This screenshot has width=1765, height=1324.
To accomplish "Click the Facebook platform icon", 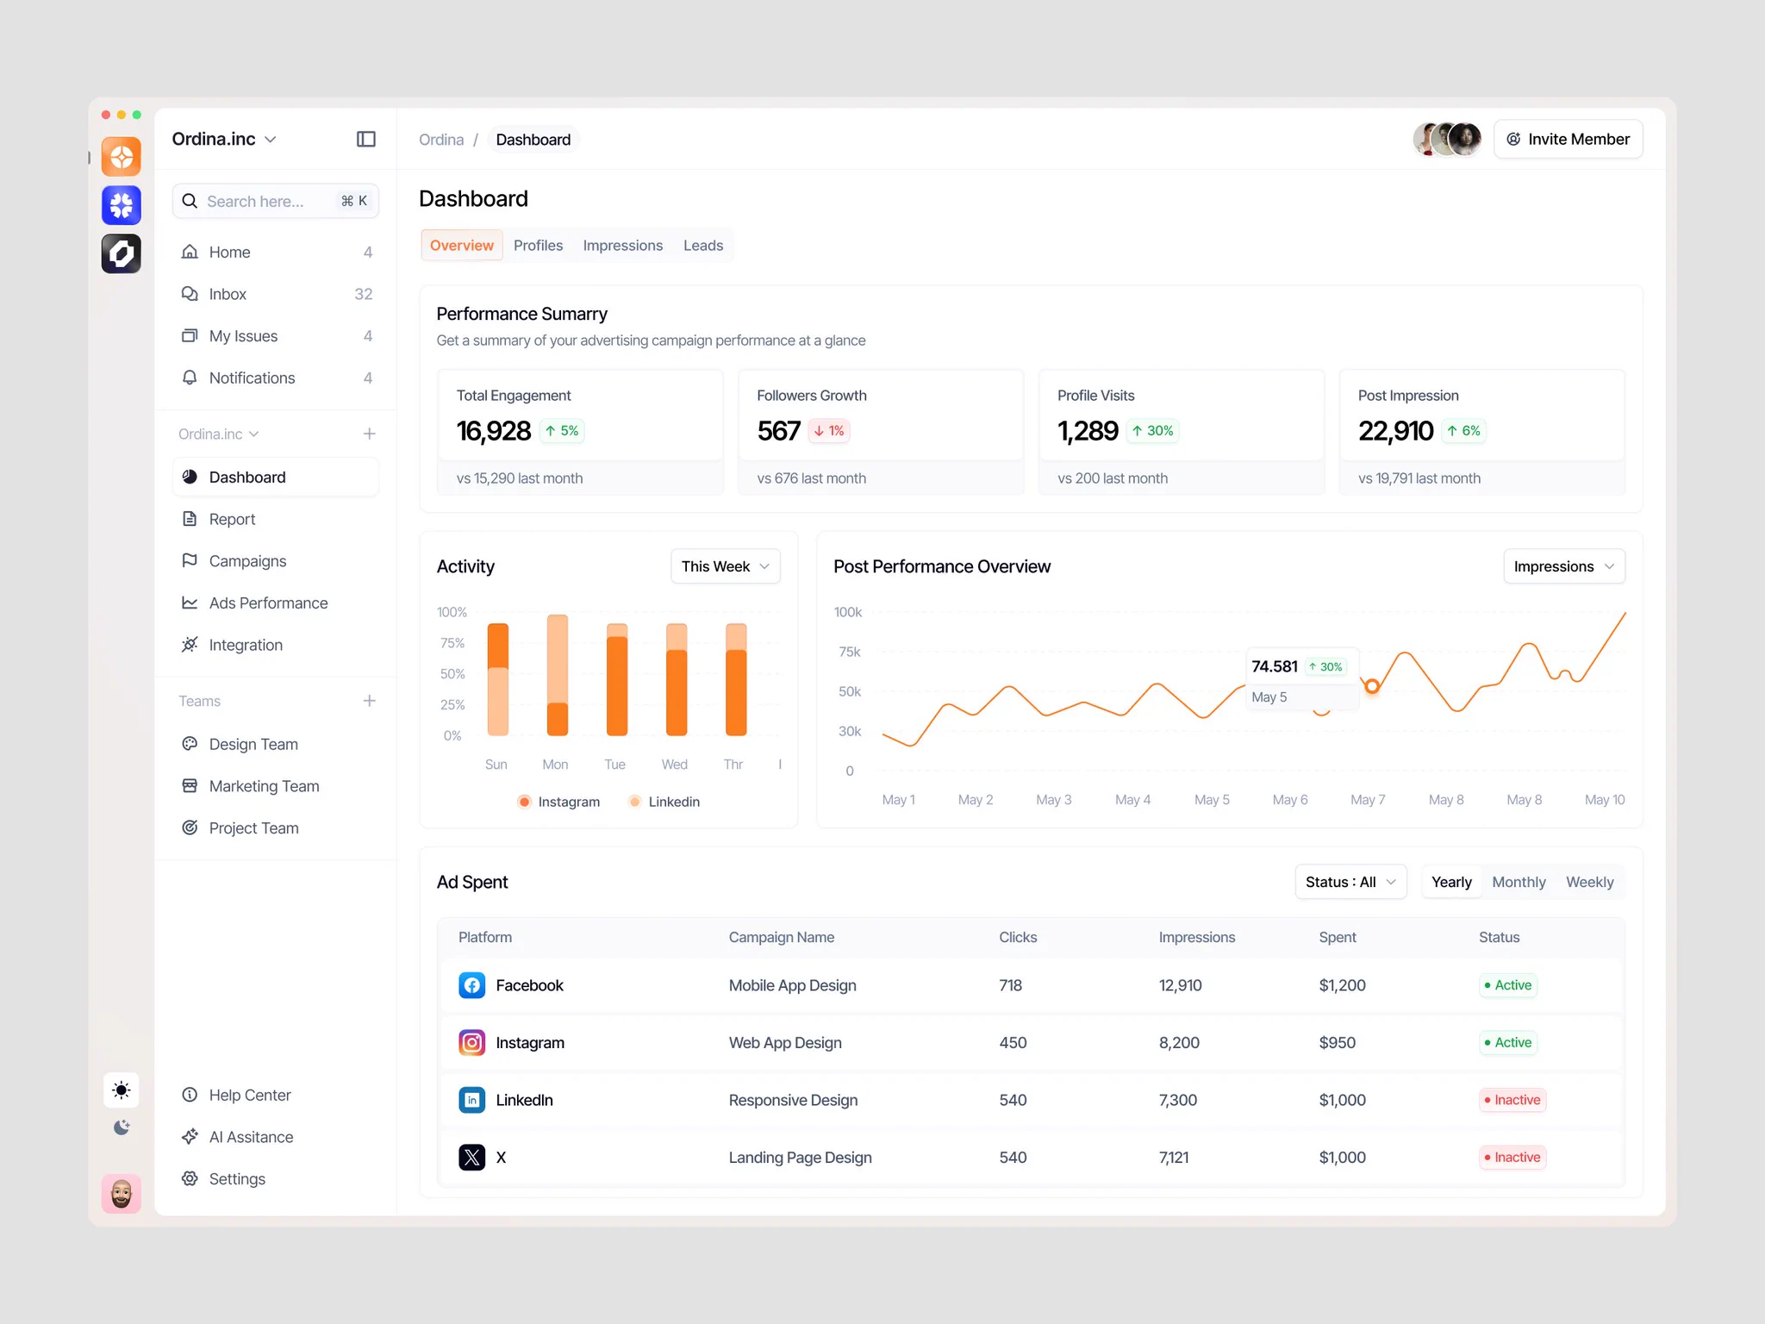I will [x=471, y=985].
